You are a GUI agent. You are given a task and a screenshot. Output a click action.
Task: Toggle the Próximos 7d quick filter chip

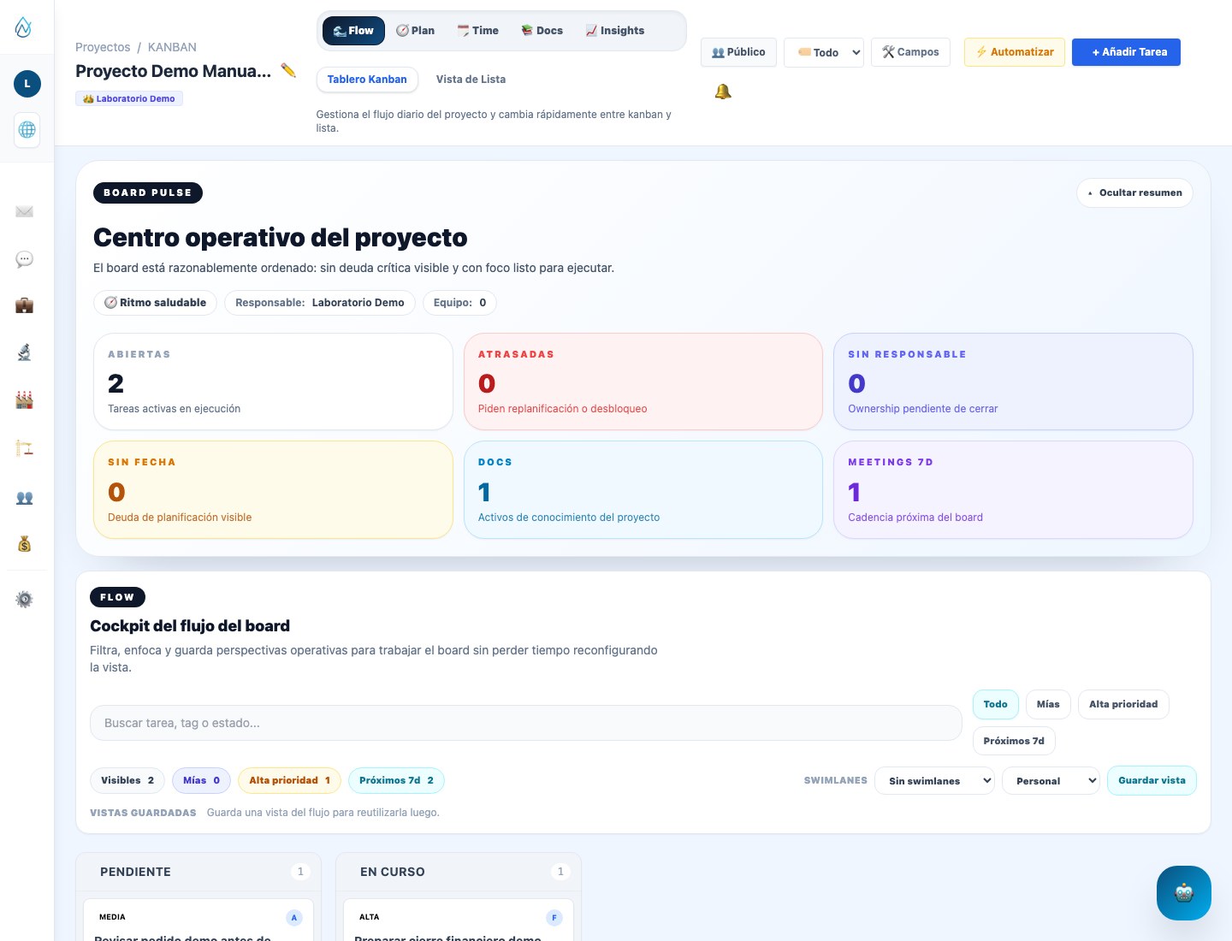1014,741
